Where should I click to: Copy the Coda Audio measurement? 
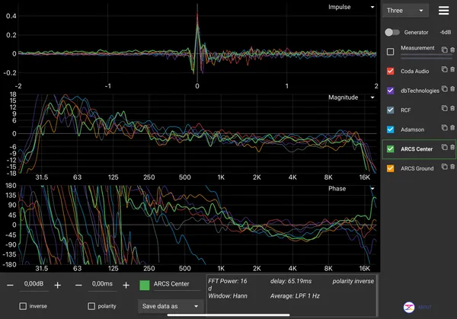(x=444, y=69)
